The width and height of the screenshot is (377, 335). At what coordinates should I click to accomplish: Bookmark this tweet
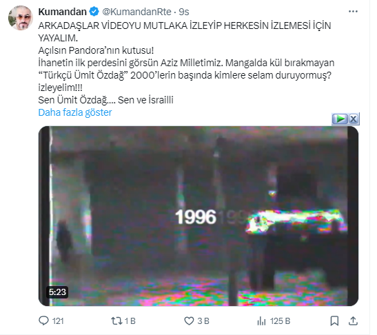pyautogui.click(x=334, y=321)
